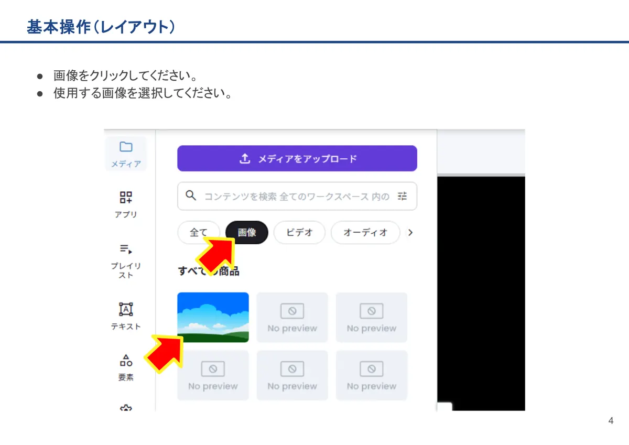
Task: Select the middle No preview tile in the row without the sky image
Action: tap(292, 375)
